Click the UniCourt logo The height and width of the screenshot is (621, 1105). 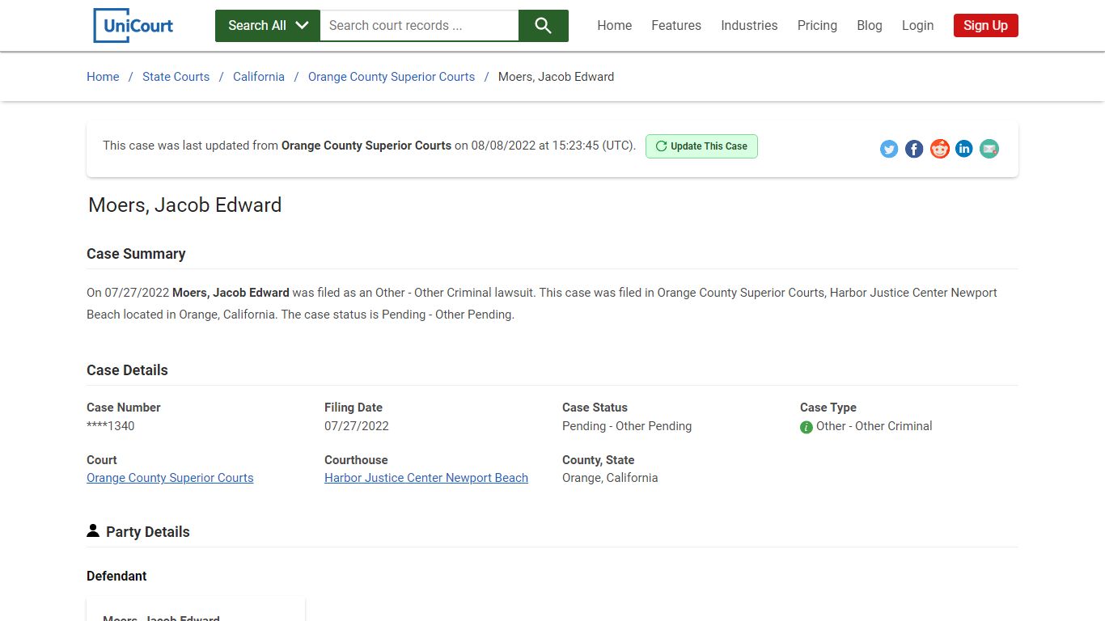pos(133,25)
